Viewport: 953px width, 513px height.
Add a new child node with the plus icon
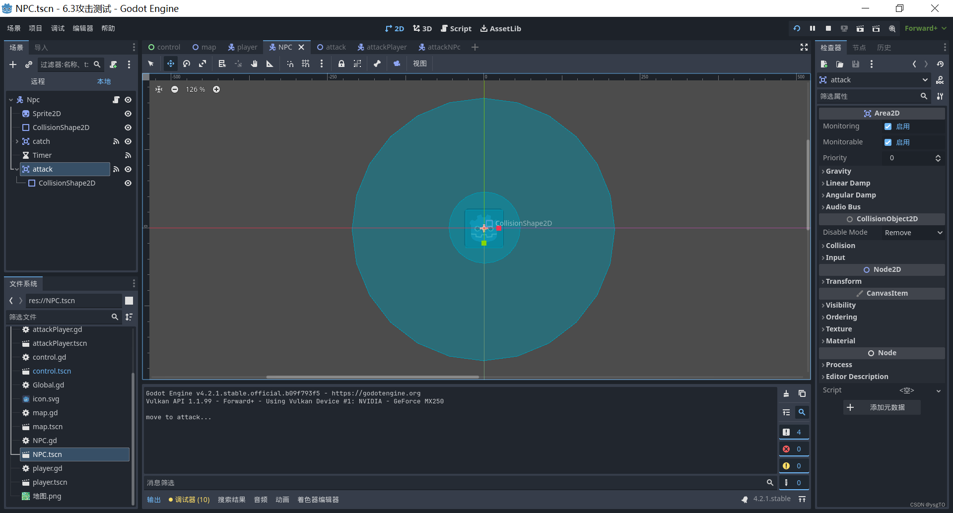coord(13,64)
